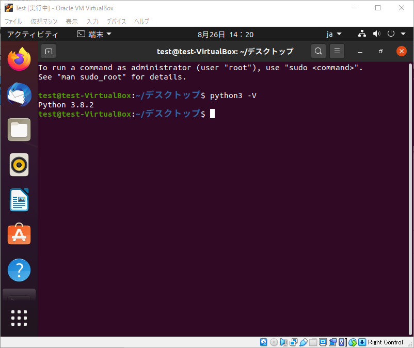Open the 表示 menu
The image size is (414, 348).
tap(72, 21)
